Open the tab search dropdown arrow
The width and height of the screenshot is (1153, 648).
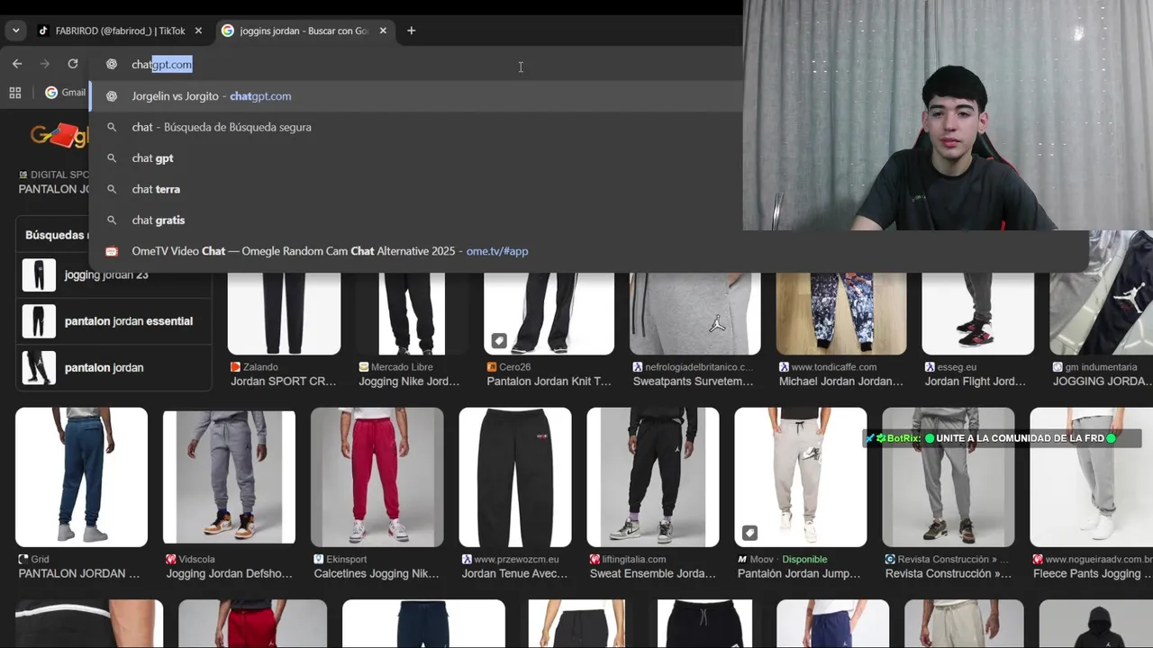pos(15,31)
